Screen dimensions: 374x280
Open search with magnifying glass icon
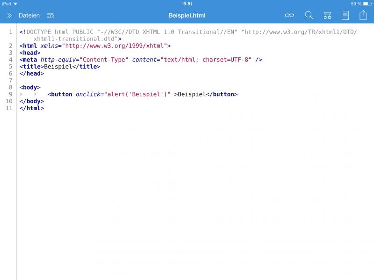[x=309, y=15]
